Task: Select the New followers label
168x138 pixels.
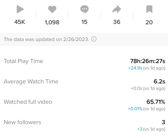Action: [x=22, y=122]
